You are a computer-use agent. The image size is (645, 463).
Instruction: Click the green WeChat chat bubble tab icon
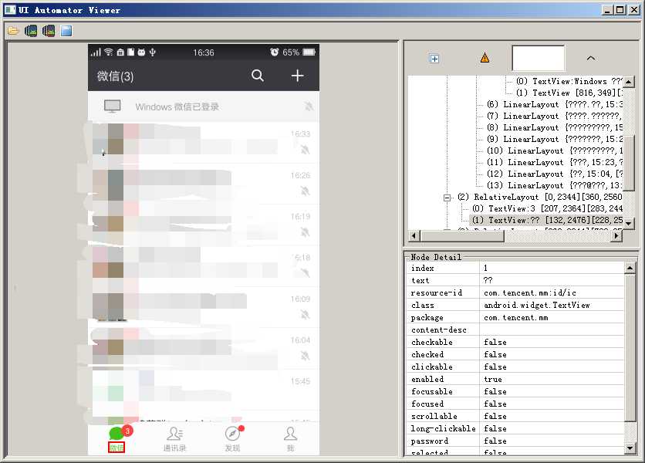point(116,434)
